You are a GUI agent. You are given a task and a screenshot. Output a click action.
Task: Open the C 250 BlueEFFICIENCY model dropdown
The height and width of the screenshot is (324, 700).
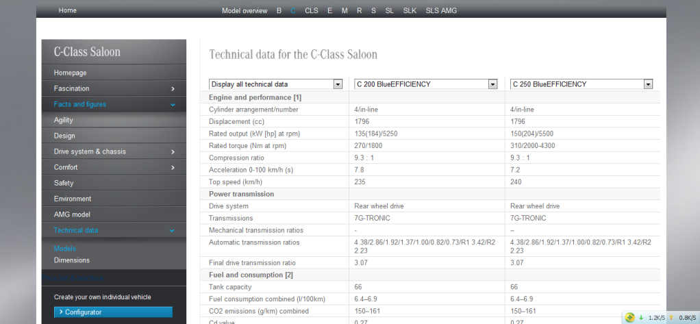[x=648, y=84]
